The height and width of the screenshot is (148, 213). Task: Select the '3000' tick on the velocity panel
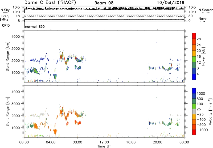15,104
